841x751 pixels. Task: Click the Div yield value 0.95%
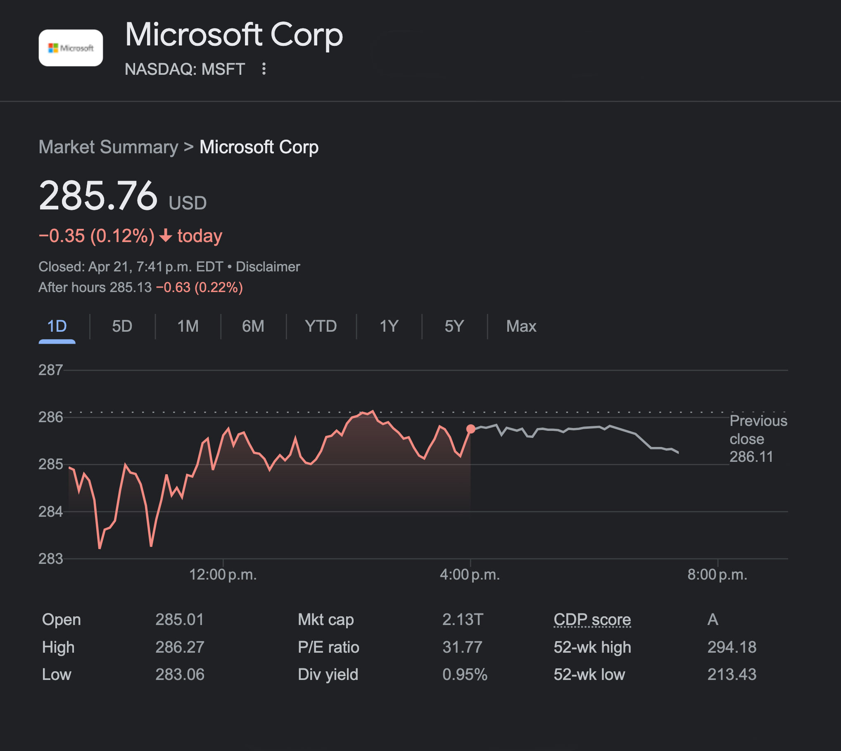click(465, 675)
